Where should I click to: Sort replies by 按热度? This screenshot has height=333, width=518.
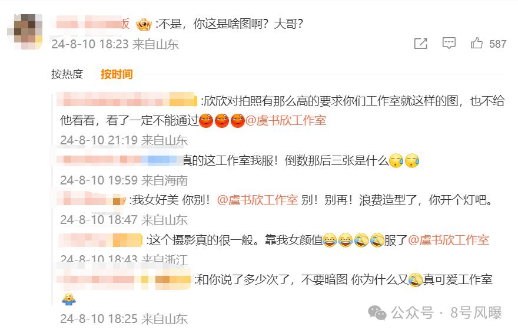coord(67,74)
